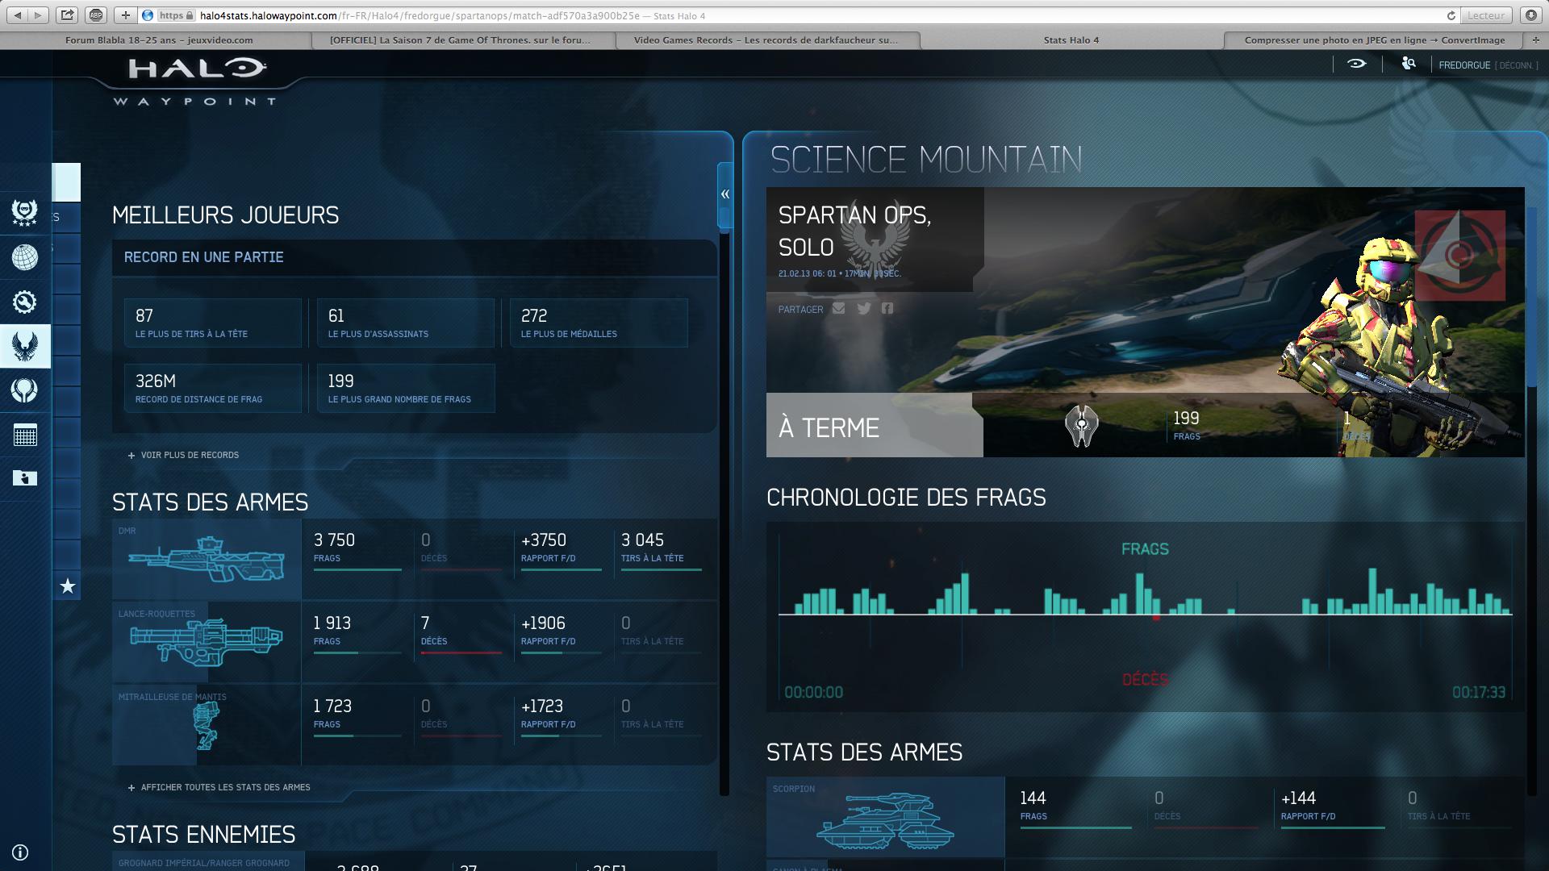
Task: Click the DÉCONN. logout link
Action: point(1517,65)
